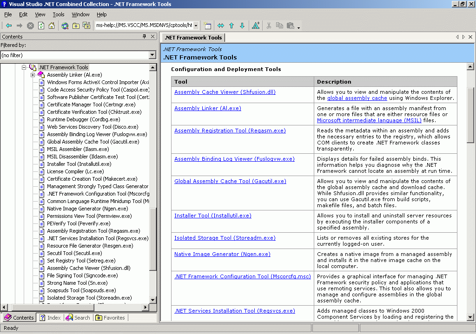Click the New Window toolbar icon
The height and width of the screenshot is (334, 476).
pos(207,26)
